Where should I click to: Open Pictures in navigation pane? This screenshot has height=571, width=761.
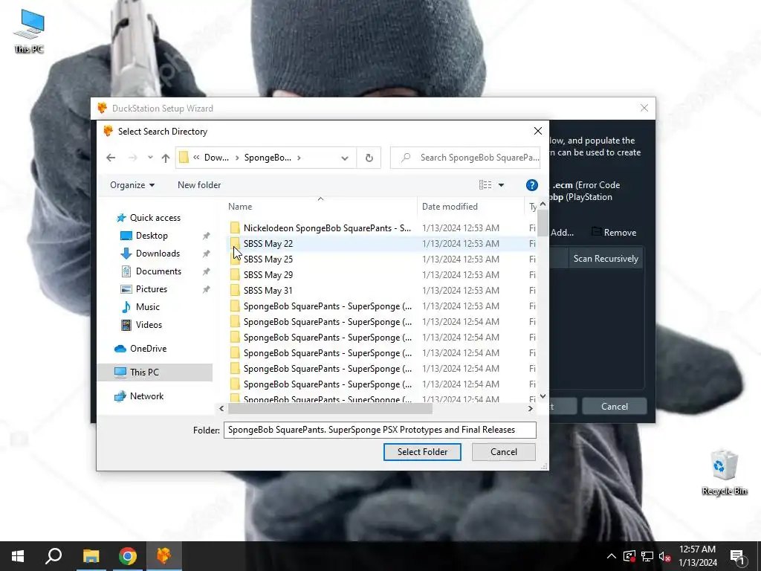[152, 289]
